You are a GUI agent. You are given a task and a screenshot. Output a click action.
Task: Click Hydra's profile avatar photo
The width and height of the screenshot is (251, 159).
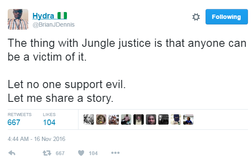pyautogui.click(x=18, y=19)
